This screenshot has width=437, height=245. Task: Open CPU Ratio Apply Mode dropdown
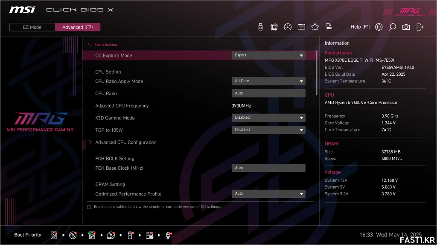pos(268,81)
